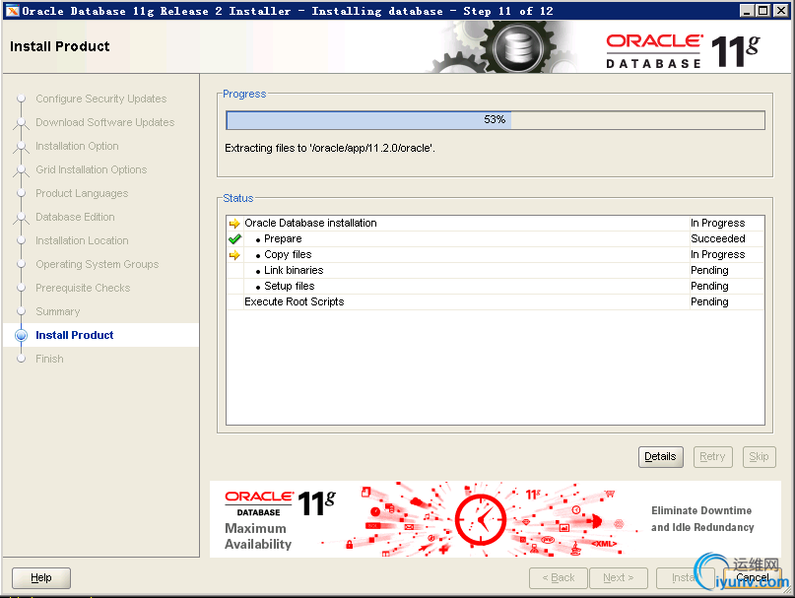795x598 pixels.
Task: Click the step bullet beside Summary
Action: point(22,311)
